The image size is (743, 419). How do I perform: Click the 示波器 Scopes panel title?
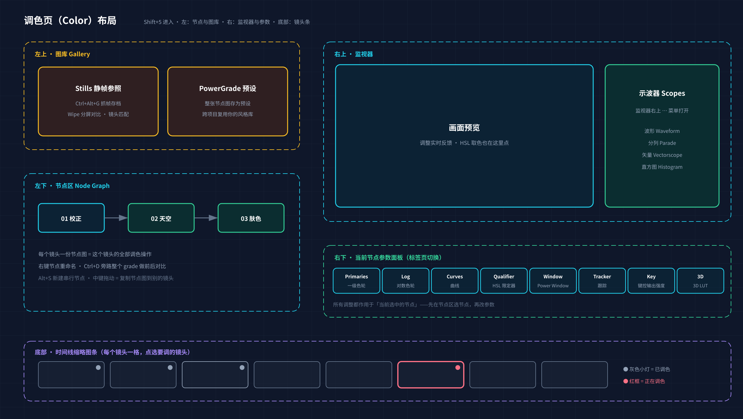[x=662, y=93]
